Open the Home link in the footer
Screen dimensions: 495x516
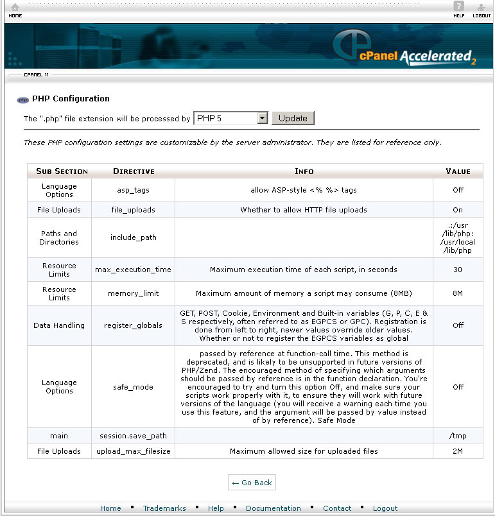(x=110, y=508)
